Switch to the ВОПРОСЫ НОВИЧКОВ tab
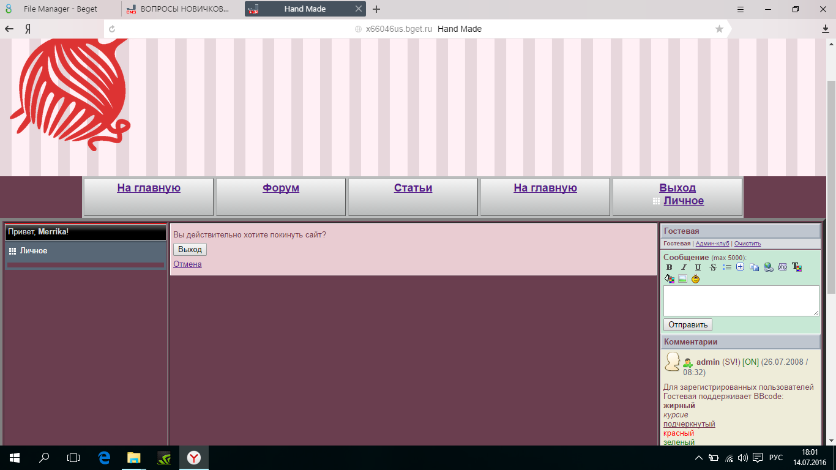The height and width of the screenshot is (470, 836). pyautogui.click(x=182, y=9)
